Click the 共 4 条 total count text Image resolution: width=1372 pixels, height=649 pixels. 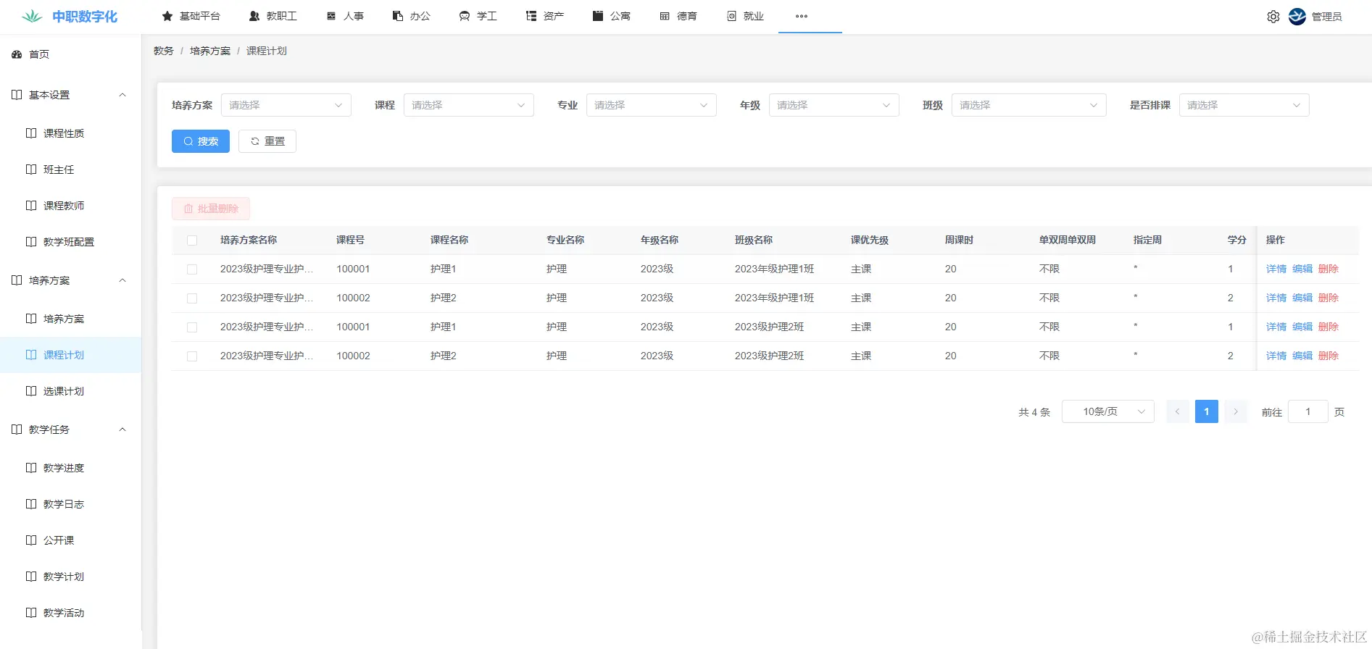point(1034,412)
